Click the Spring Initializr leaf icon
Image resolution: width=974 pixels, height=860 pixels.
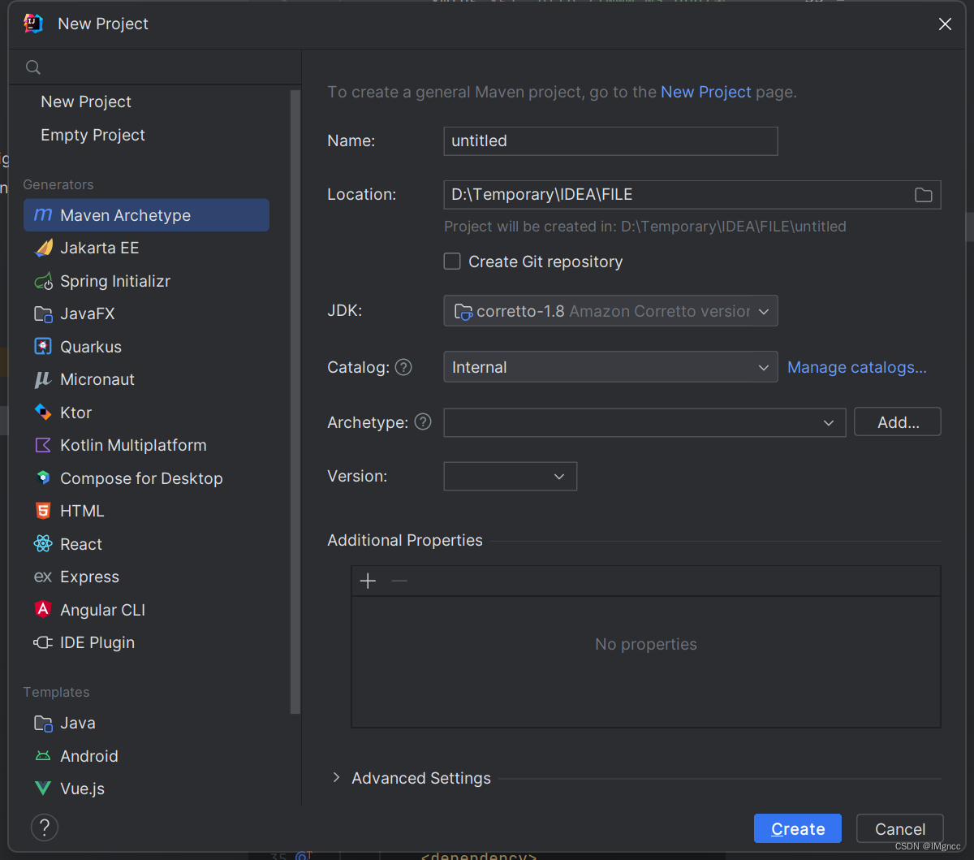click(x=43, y=281)
